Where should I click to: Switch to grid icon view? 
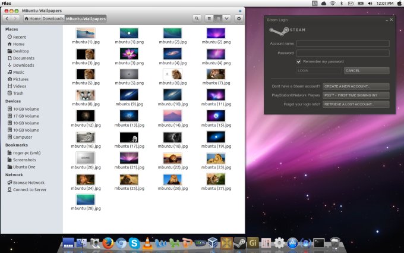click(x=218, y=18)
